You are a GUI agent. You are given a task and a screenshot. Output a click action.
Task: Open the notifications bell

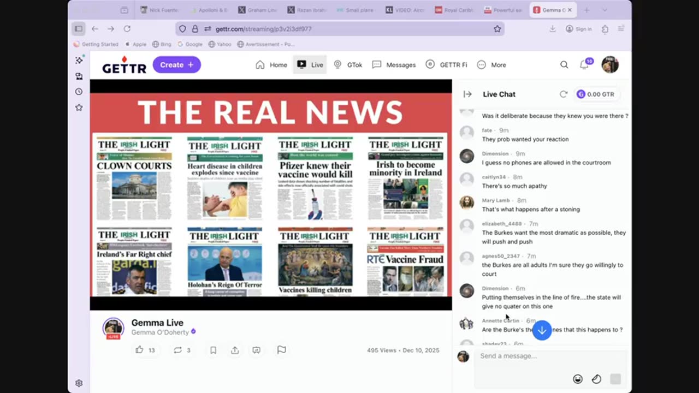pos(585,64)
